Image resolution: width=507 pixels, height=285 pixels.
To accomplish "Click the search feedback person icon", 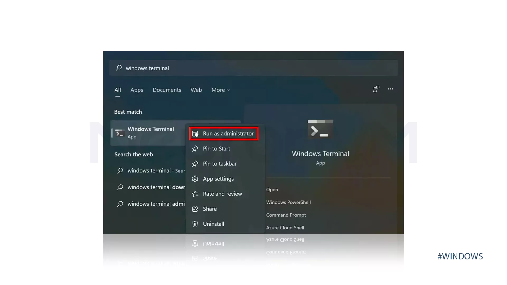I will click(376, 89).
